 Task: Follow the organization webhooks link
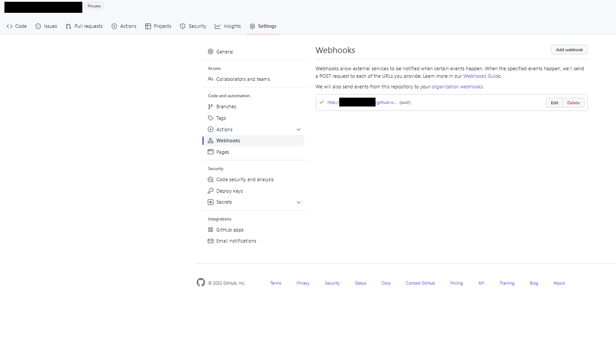click(457, 87)
